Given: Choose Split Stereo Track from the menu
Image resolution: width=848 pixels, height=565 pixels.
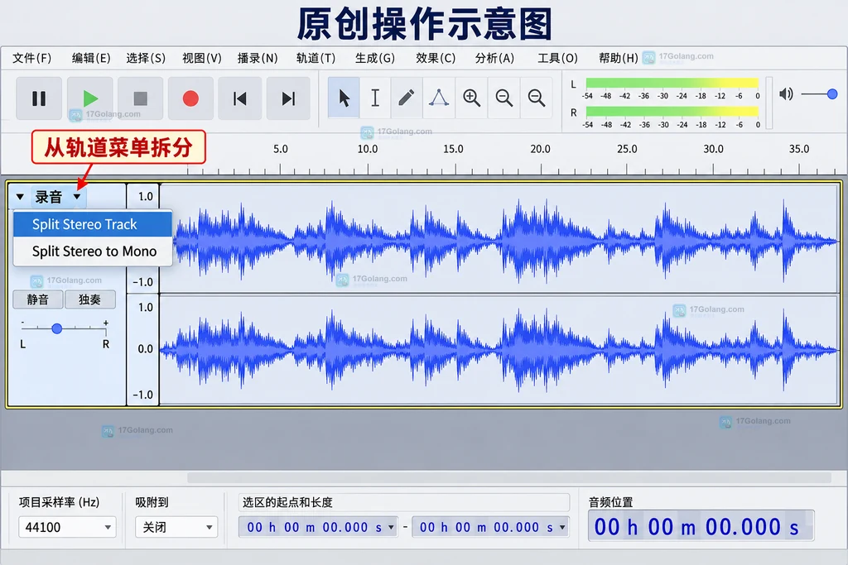Looking at the screenshot, I should [93, 224].
